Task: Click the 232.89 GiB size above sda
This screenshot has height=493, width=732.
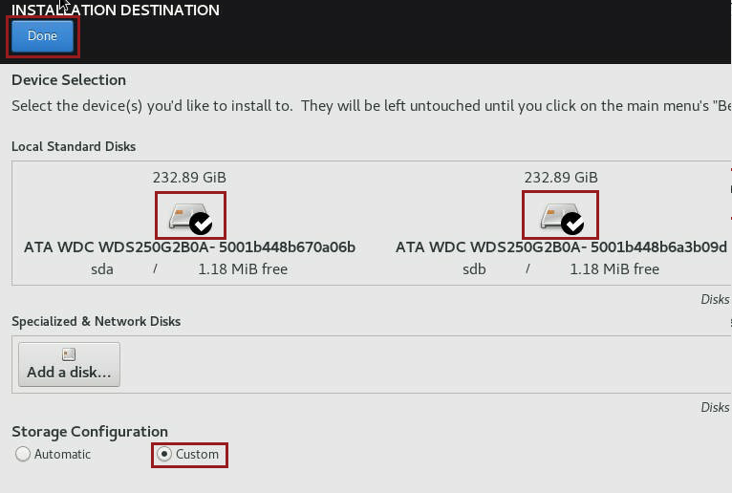Action: (x=189, y=178)
